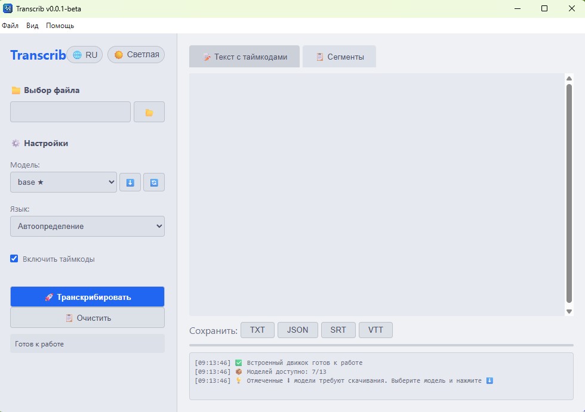
Task: Uncheck Включить таймкоды checkbox
Action: pos(14,259)
